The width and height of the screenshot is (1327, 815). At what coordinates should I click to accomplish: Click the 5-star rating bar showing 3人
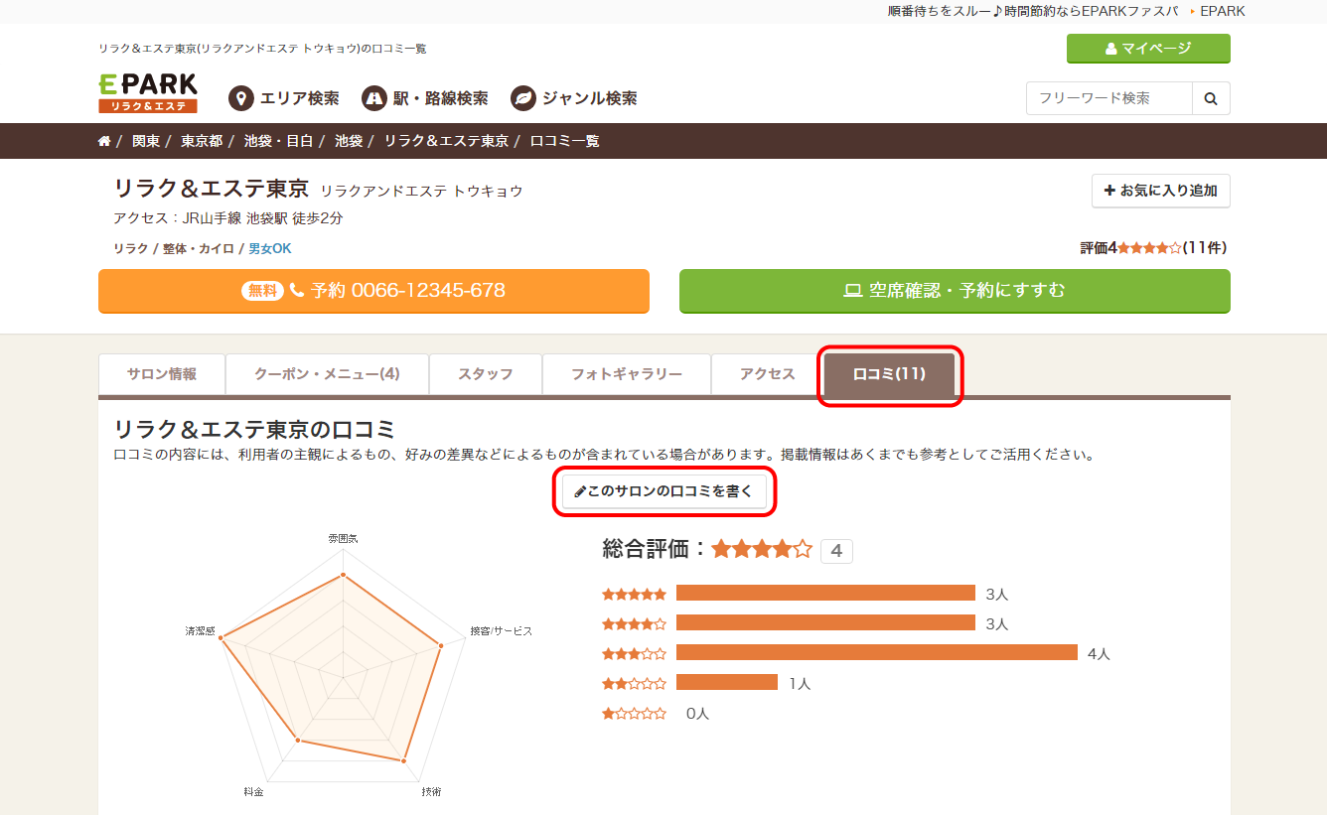825,594
